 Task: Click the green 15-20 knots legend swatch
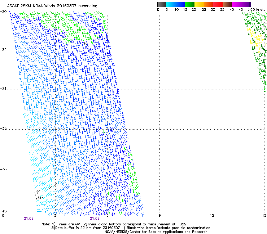click(x=190, y=4)
